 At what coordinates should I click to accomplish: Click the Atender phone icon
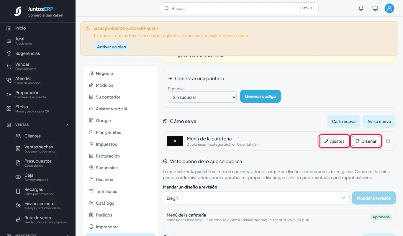(x=9, y=81)
